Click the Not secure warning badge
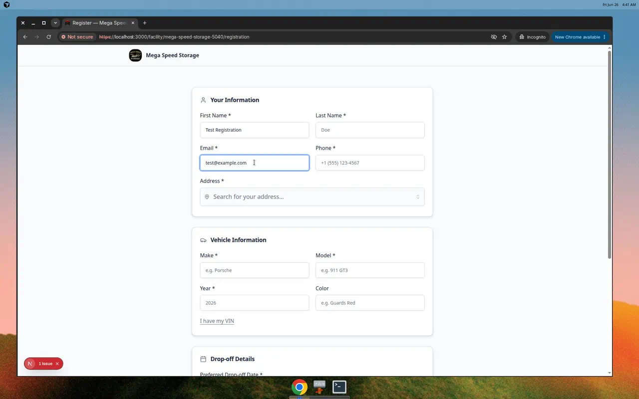 [x=77, y=37]
